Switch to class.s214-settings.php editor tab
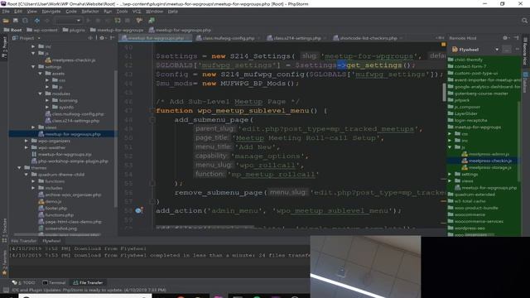Screen dimensions: 530x298 coord(296,38)
